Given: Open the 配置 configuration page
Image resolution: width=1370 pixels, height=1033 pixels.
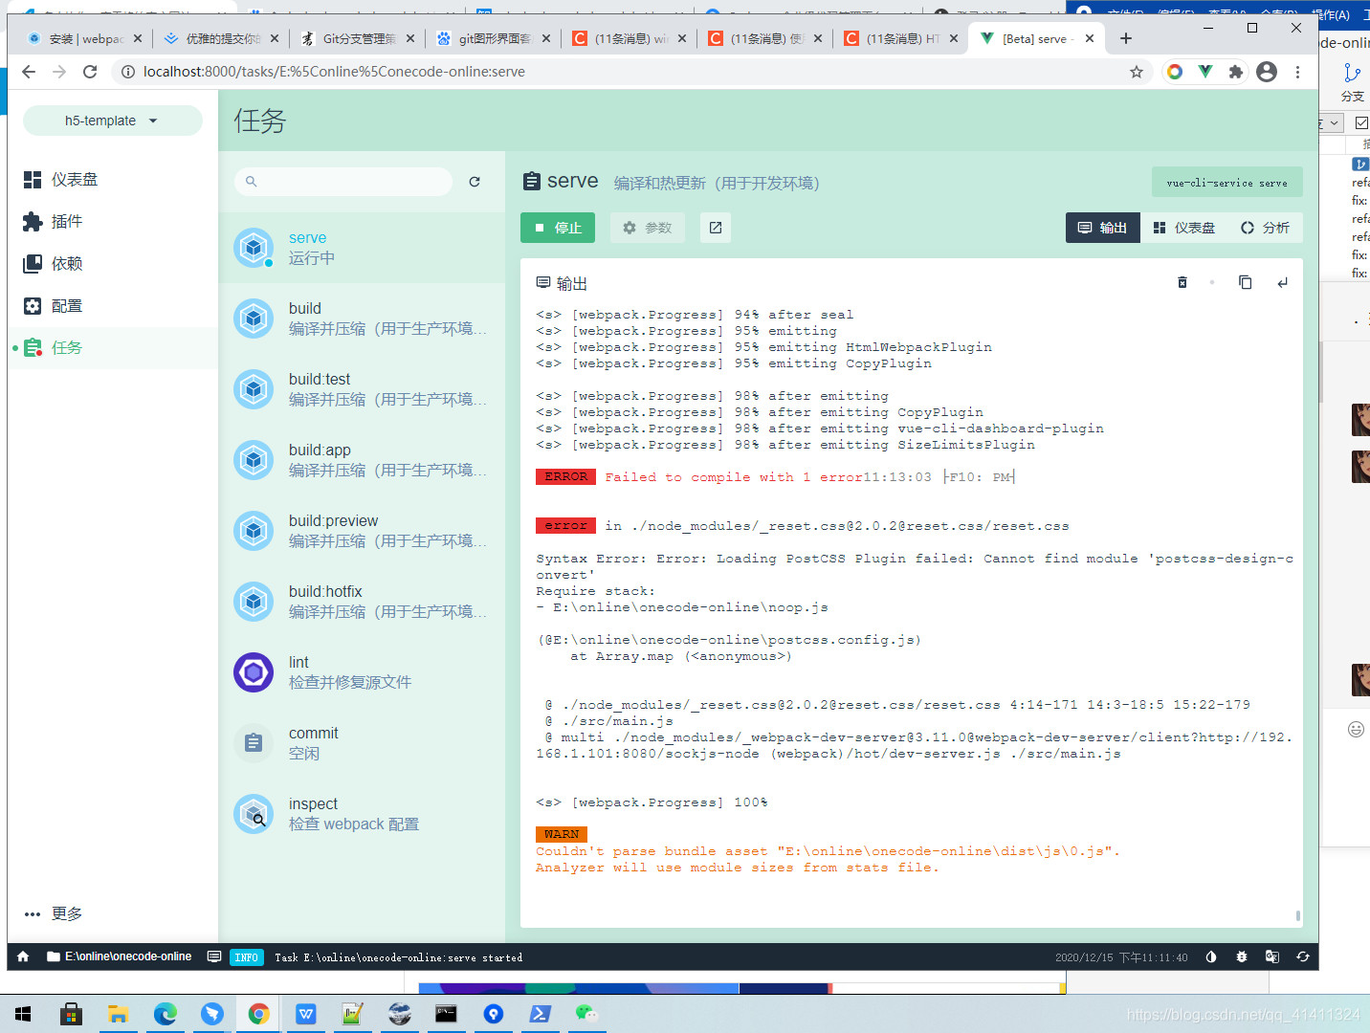Looking at the screenshot, I should (113, 305).
